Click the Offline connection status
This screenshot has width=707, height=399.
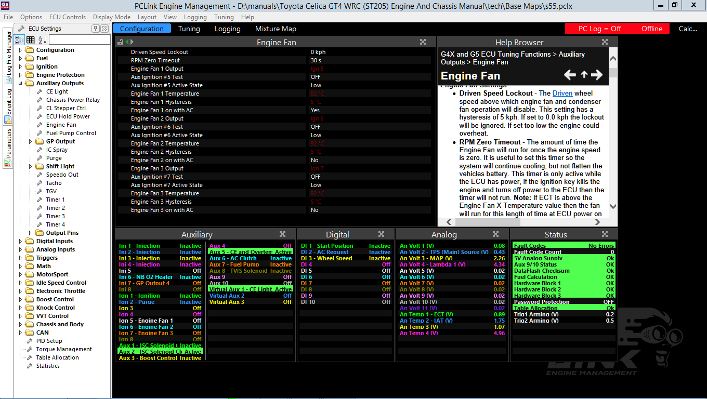pos(652,29)
